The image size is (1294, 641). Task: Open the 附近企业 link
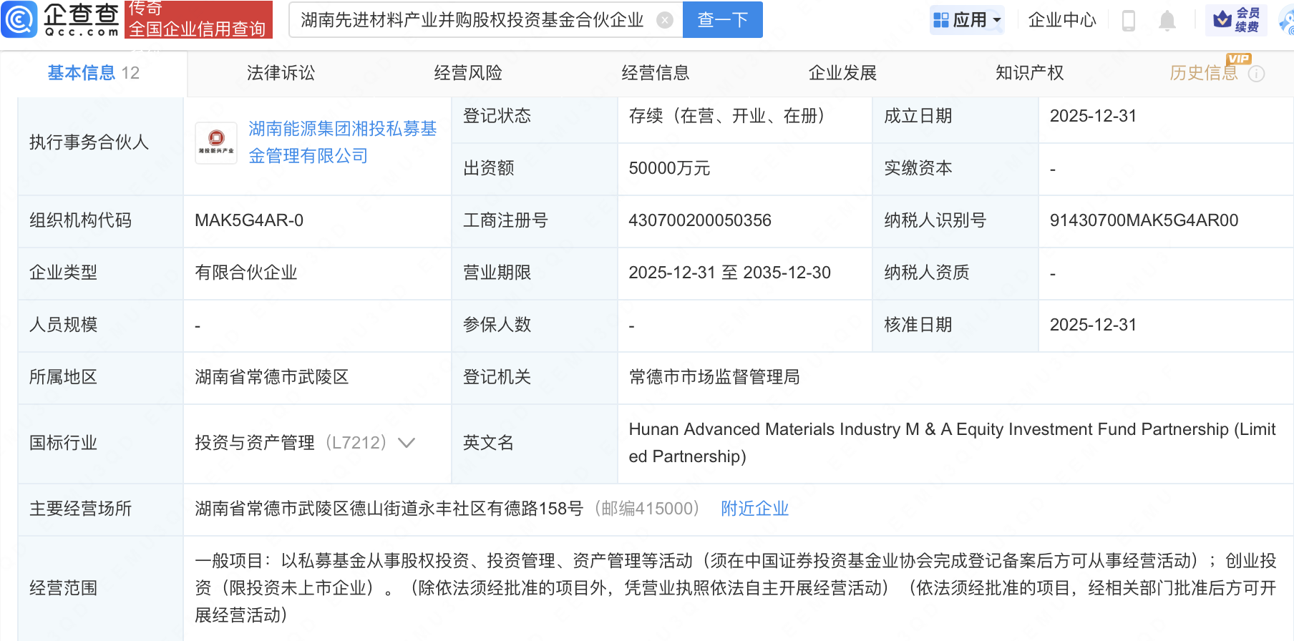point(754,509)
